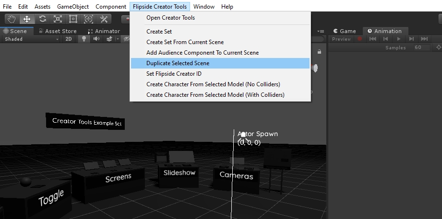Switch to the Game tab
442x219 pixels.
pyautogui.click(x=345, y=31)
